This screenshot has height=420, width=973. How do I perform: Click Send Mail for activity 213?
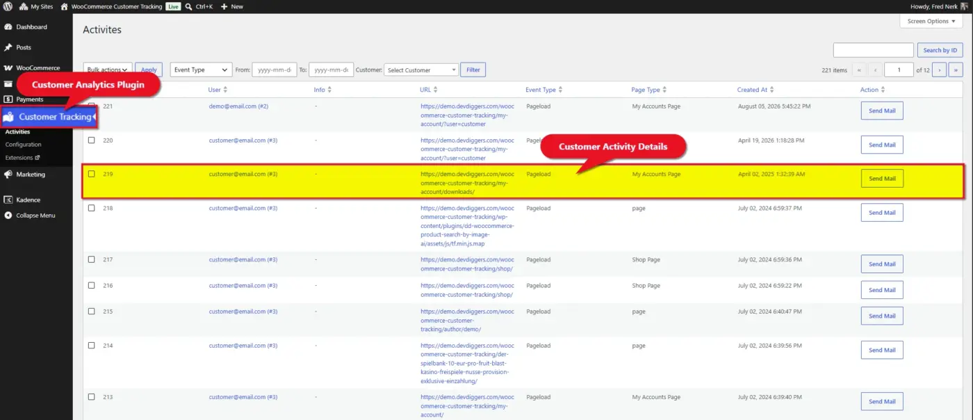coord(882,401)
